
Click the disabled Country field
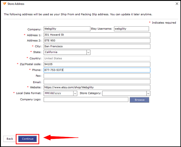(x=97, y=58)
